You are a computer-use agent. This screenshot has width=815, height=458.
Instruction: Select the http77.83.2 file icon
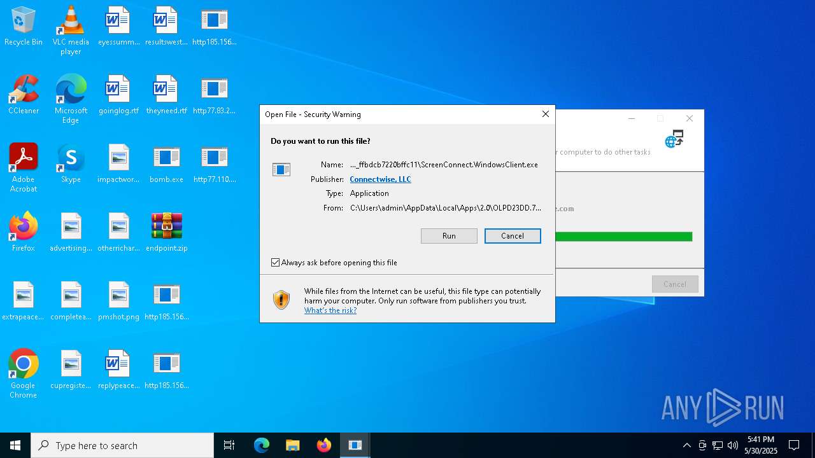click(x=214, y=95)
